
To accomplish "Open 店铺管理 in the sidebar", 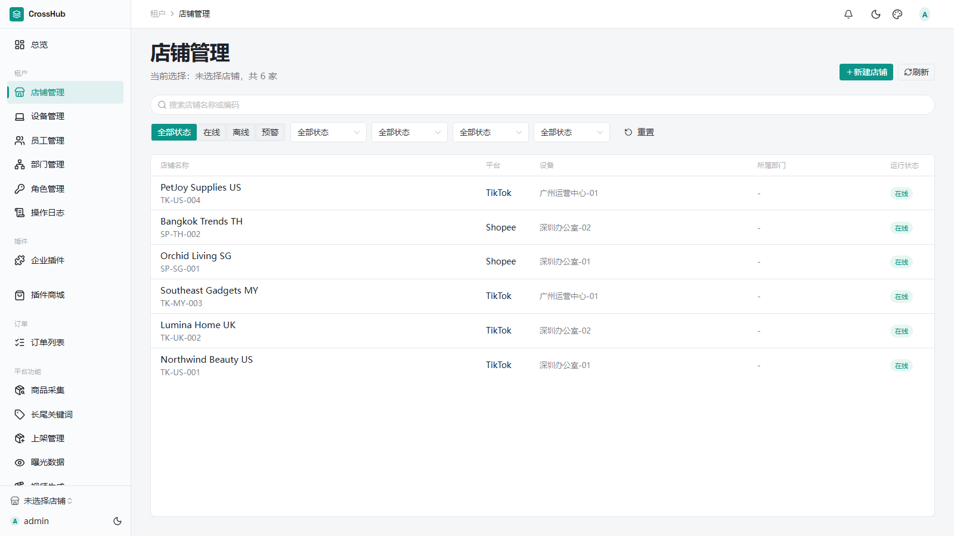I will (66, 92).
